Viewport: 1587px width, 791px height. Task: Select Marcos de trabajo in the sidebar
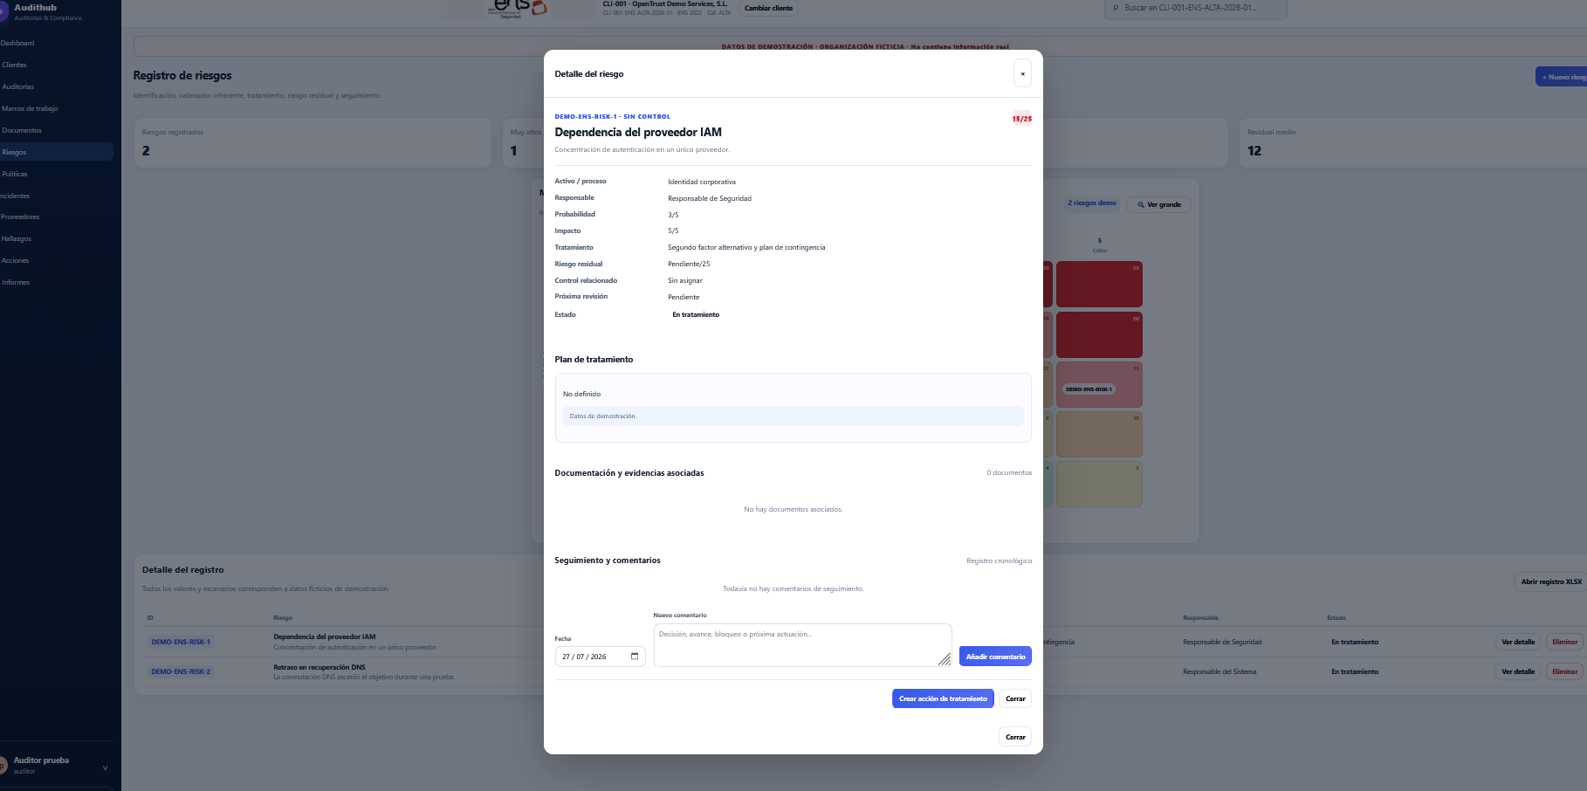(30, 108)
